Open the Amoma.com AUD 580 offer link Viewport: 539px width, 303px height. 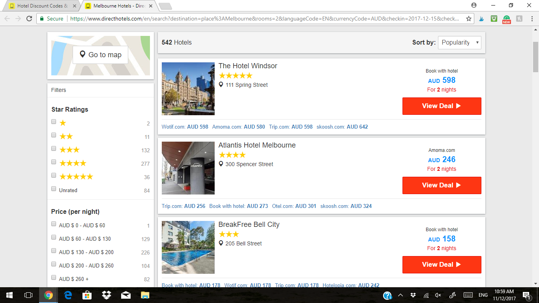click(239, 127)
